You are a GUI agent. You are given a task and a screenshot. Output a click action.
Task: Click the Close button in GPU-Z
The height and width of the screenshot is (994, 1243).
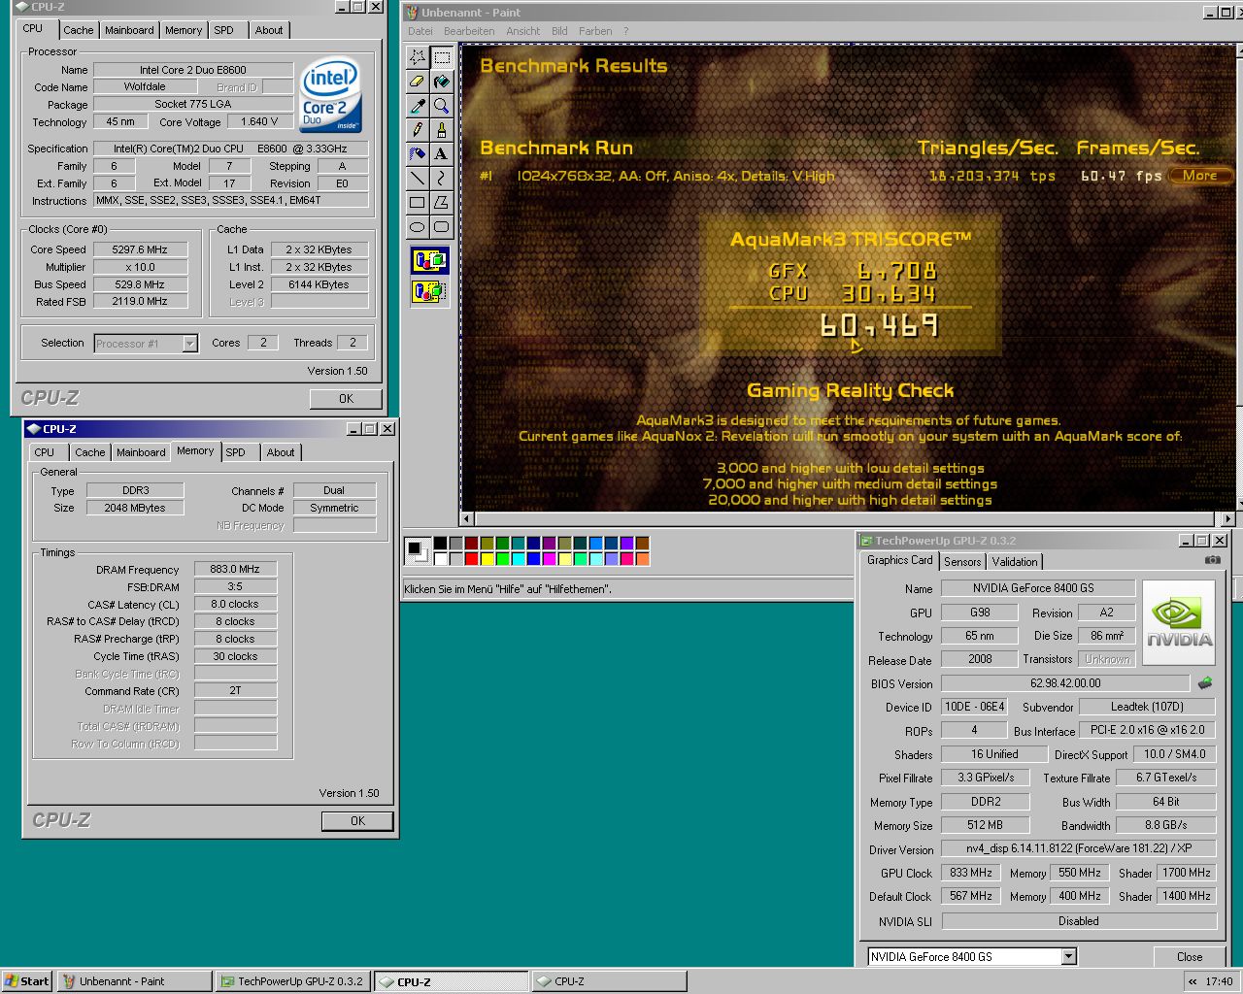(1190, 957)
